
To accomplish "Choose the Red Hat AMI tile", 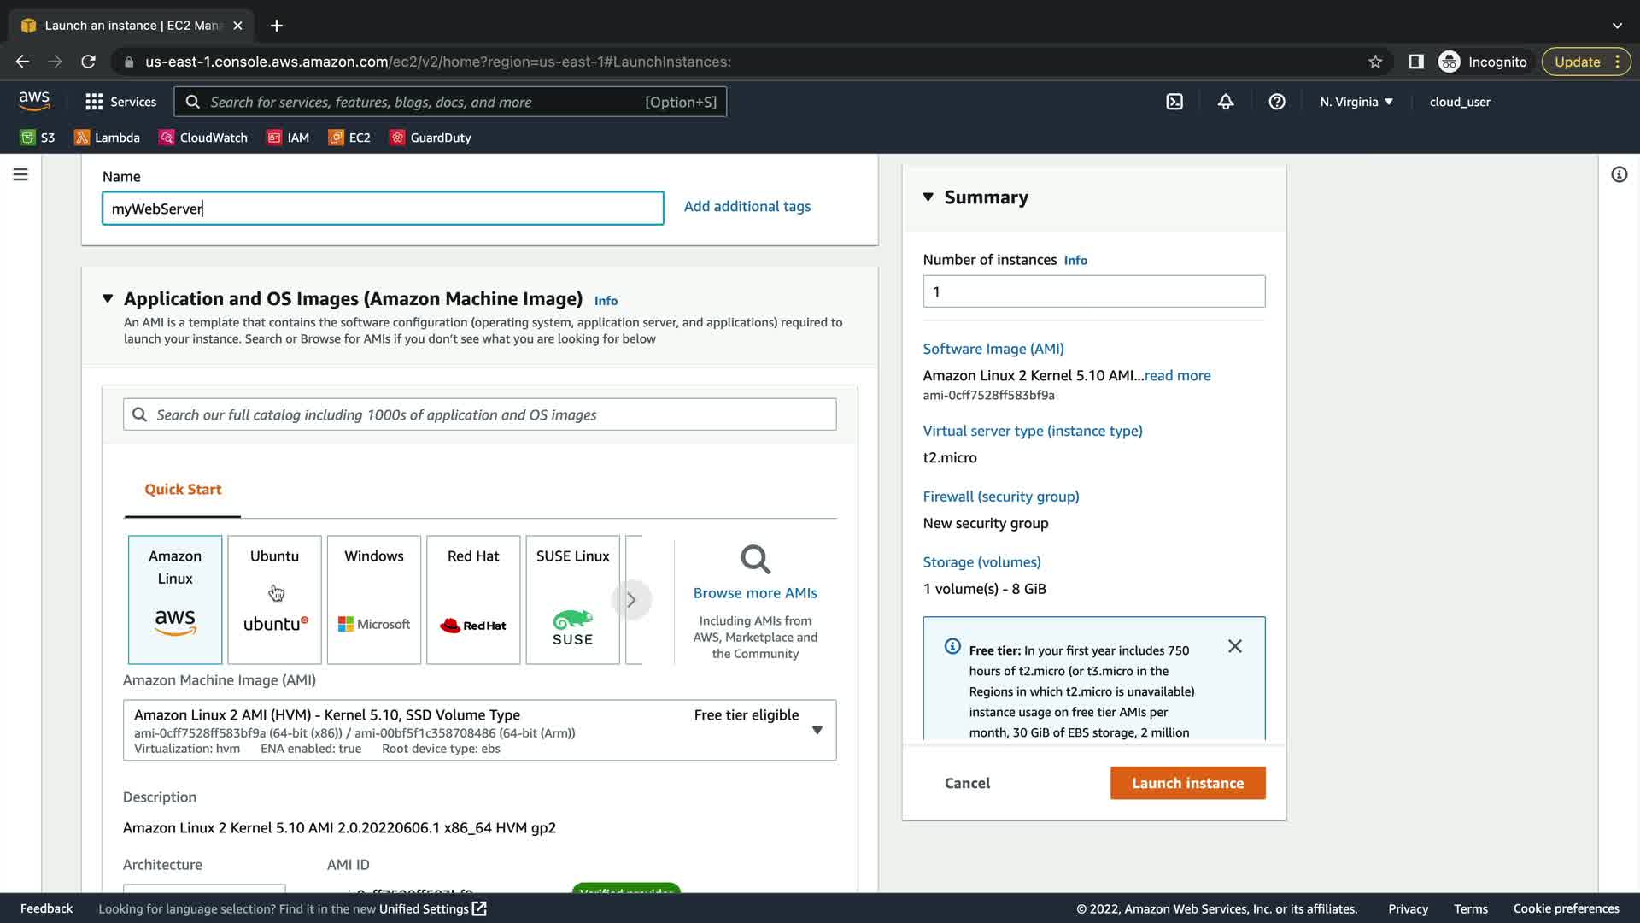I will pyautogui.click(x=473, y=599).
